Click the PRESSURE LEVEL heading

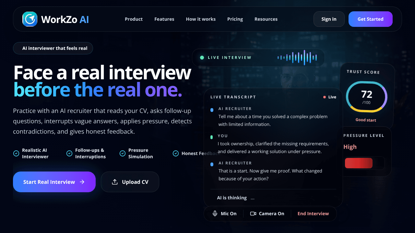click(364, 136)
